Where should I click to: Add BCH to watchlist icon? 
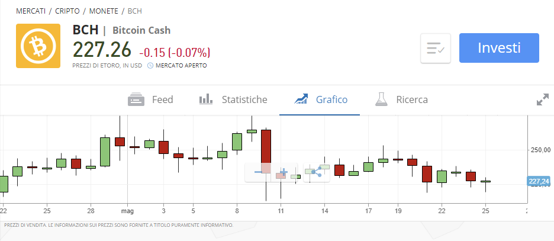(435, 49)
